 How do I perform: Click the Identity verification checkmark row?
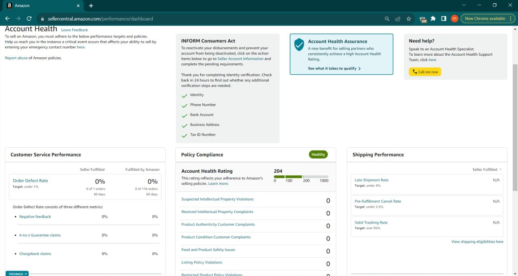(193, 95)
